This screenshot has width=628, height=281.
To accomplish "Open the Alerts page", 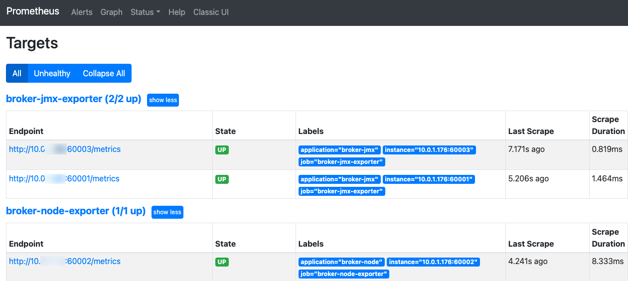I will pos(82,12).
